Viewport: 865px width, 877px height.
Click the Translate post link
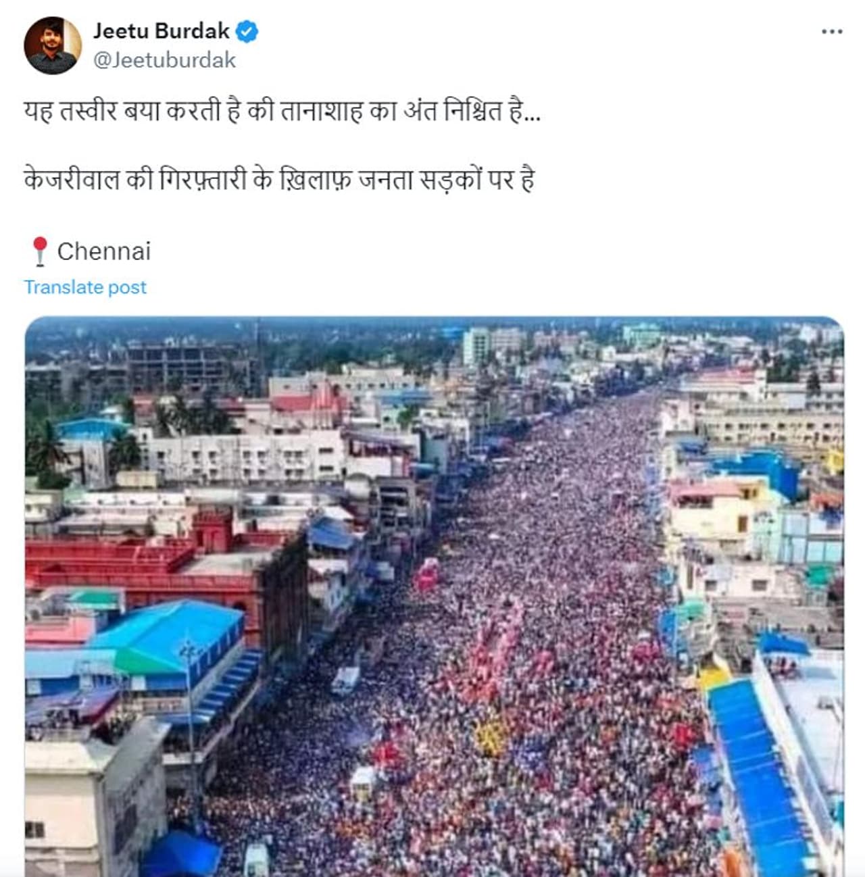click(85, 287)
